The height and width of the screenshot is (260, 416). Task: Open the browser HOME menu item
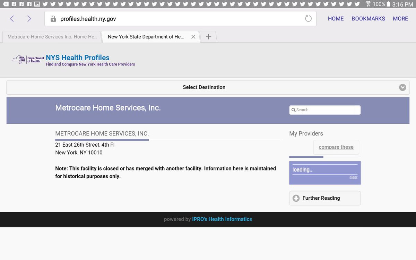(336, 19)
